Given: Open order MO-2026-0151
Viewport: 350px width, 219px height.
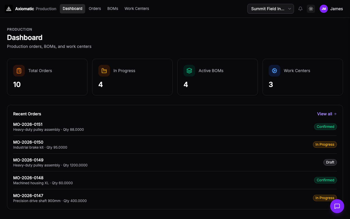Looking at the screenshot, I should (28, 124).
